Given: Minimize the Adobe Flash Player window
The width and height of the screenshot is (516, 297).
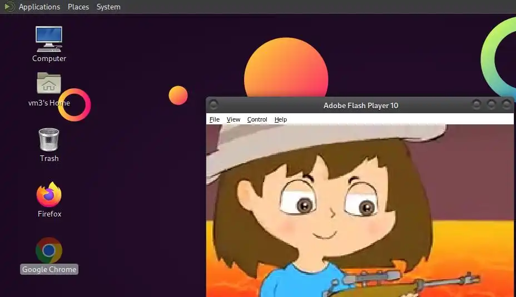Looking at the screenshot, I should point(476,105).
